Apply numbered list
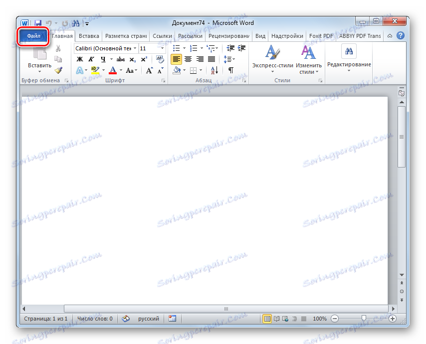426x344 pixels. tap(194, 48)
